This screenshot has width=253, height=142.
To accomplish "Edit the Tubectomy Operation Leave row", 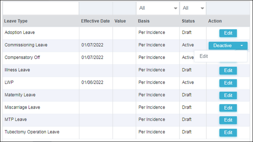I will tap(228, 133).
